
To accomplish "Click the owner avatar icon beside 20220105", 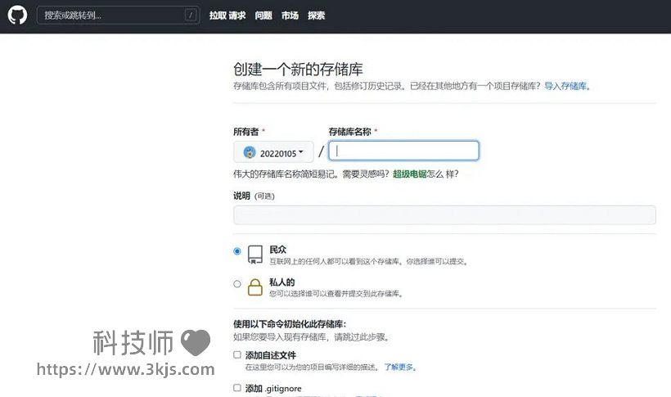I will pos(250,152).
